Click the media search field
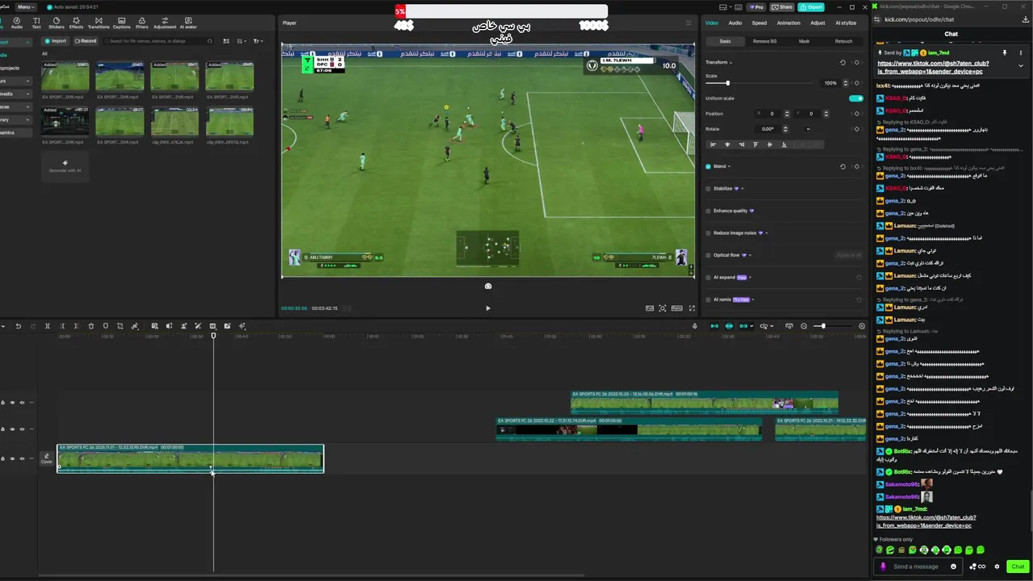 [158, 41]
